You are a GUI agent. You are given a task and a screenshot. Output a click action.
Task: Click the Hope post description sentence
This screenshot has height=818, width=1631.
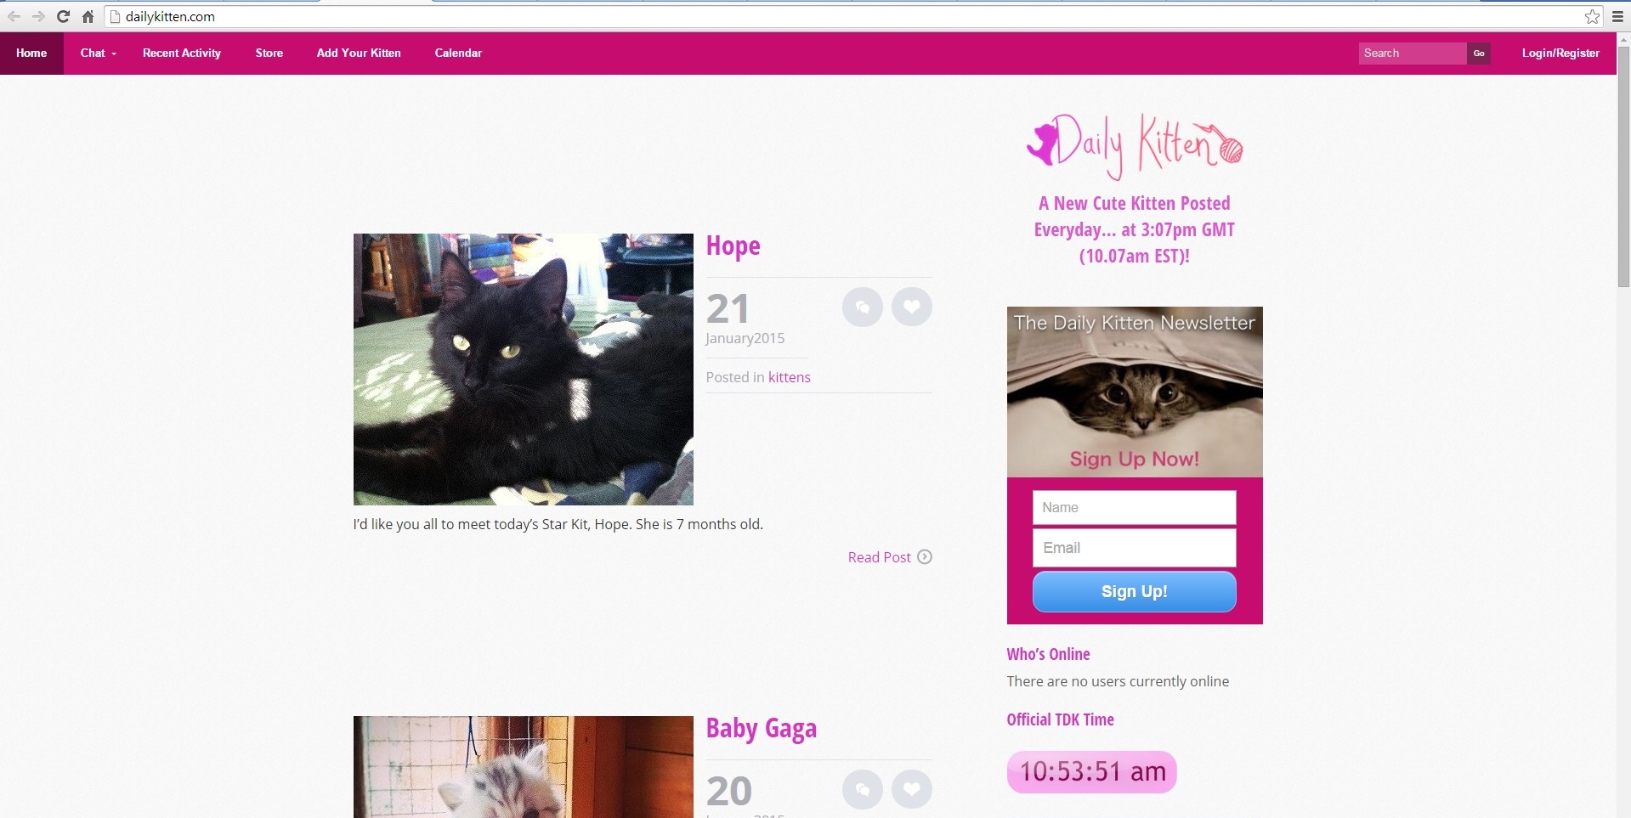coord(558,524)
